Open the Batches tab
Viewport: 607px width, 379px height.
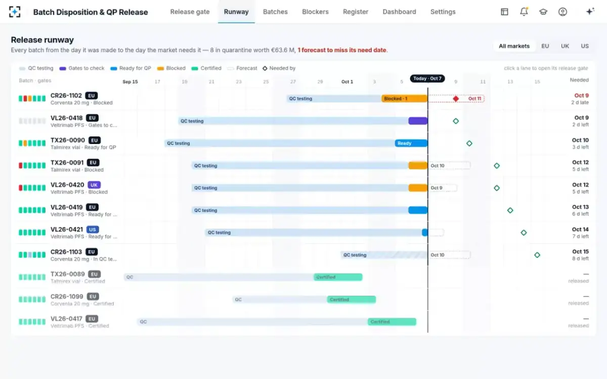[275, 12]
